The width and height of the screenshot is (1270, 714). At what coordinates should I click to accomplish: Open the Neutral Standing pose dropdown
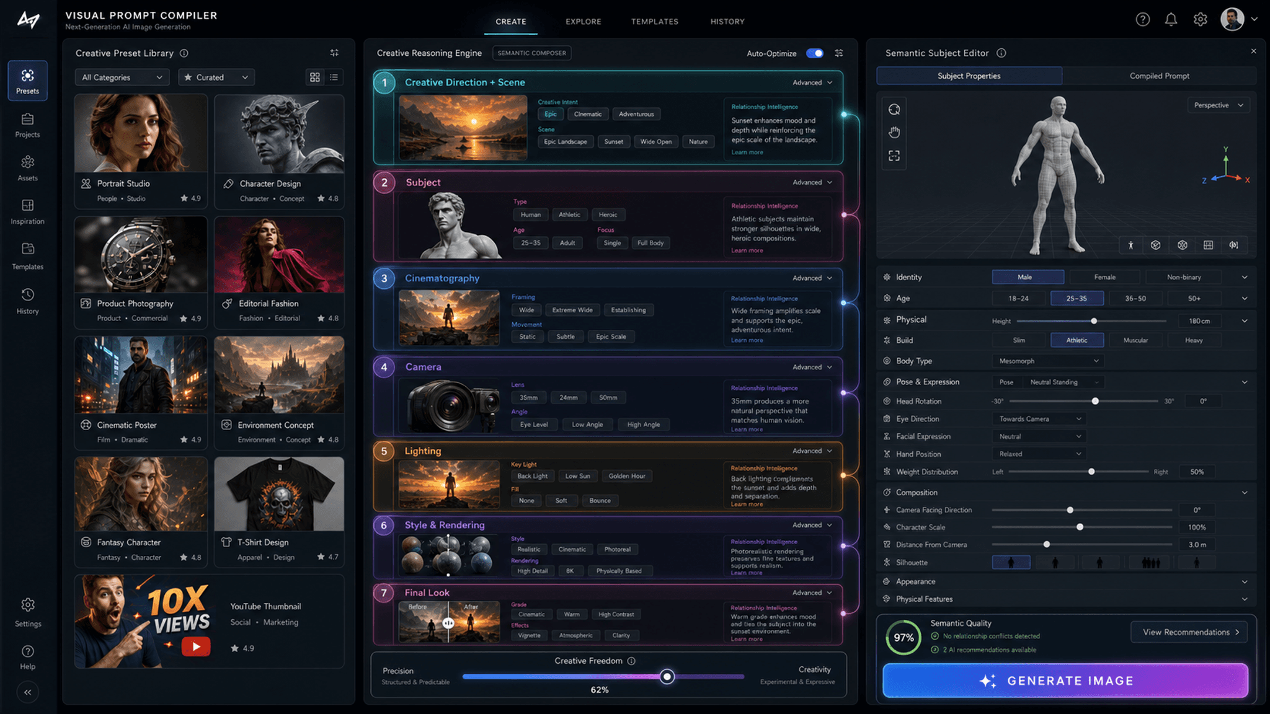[1064, 382]
